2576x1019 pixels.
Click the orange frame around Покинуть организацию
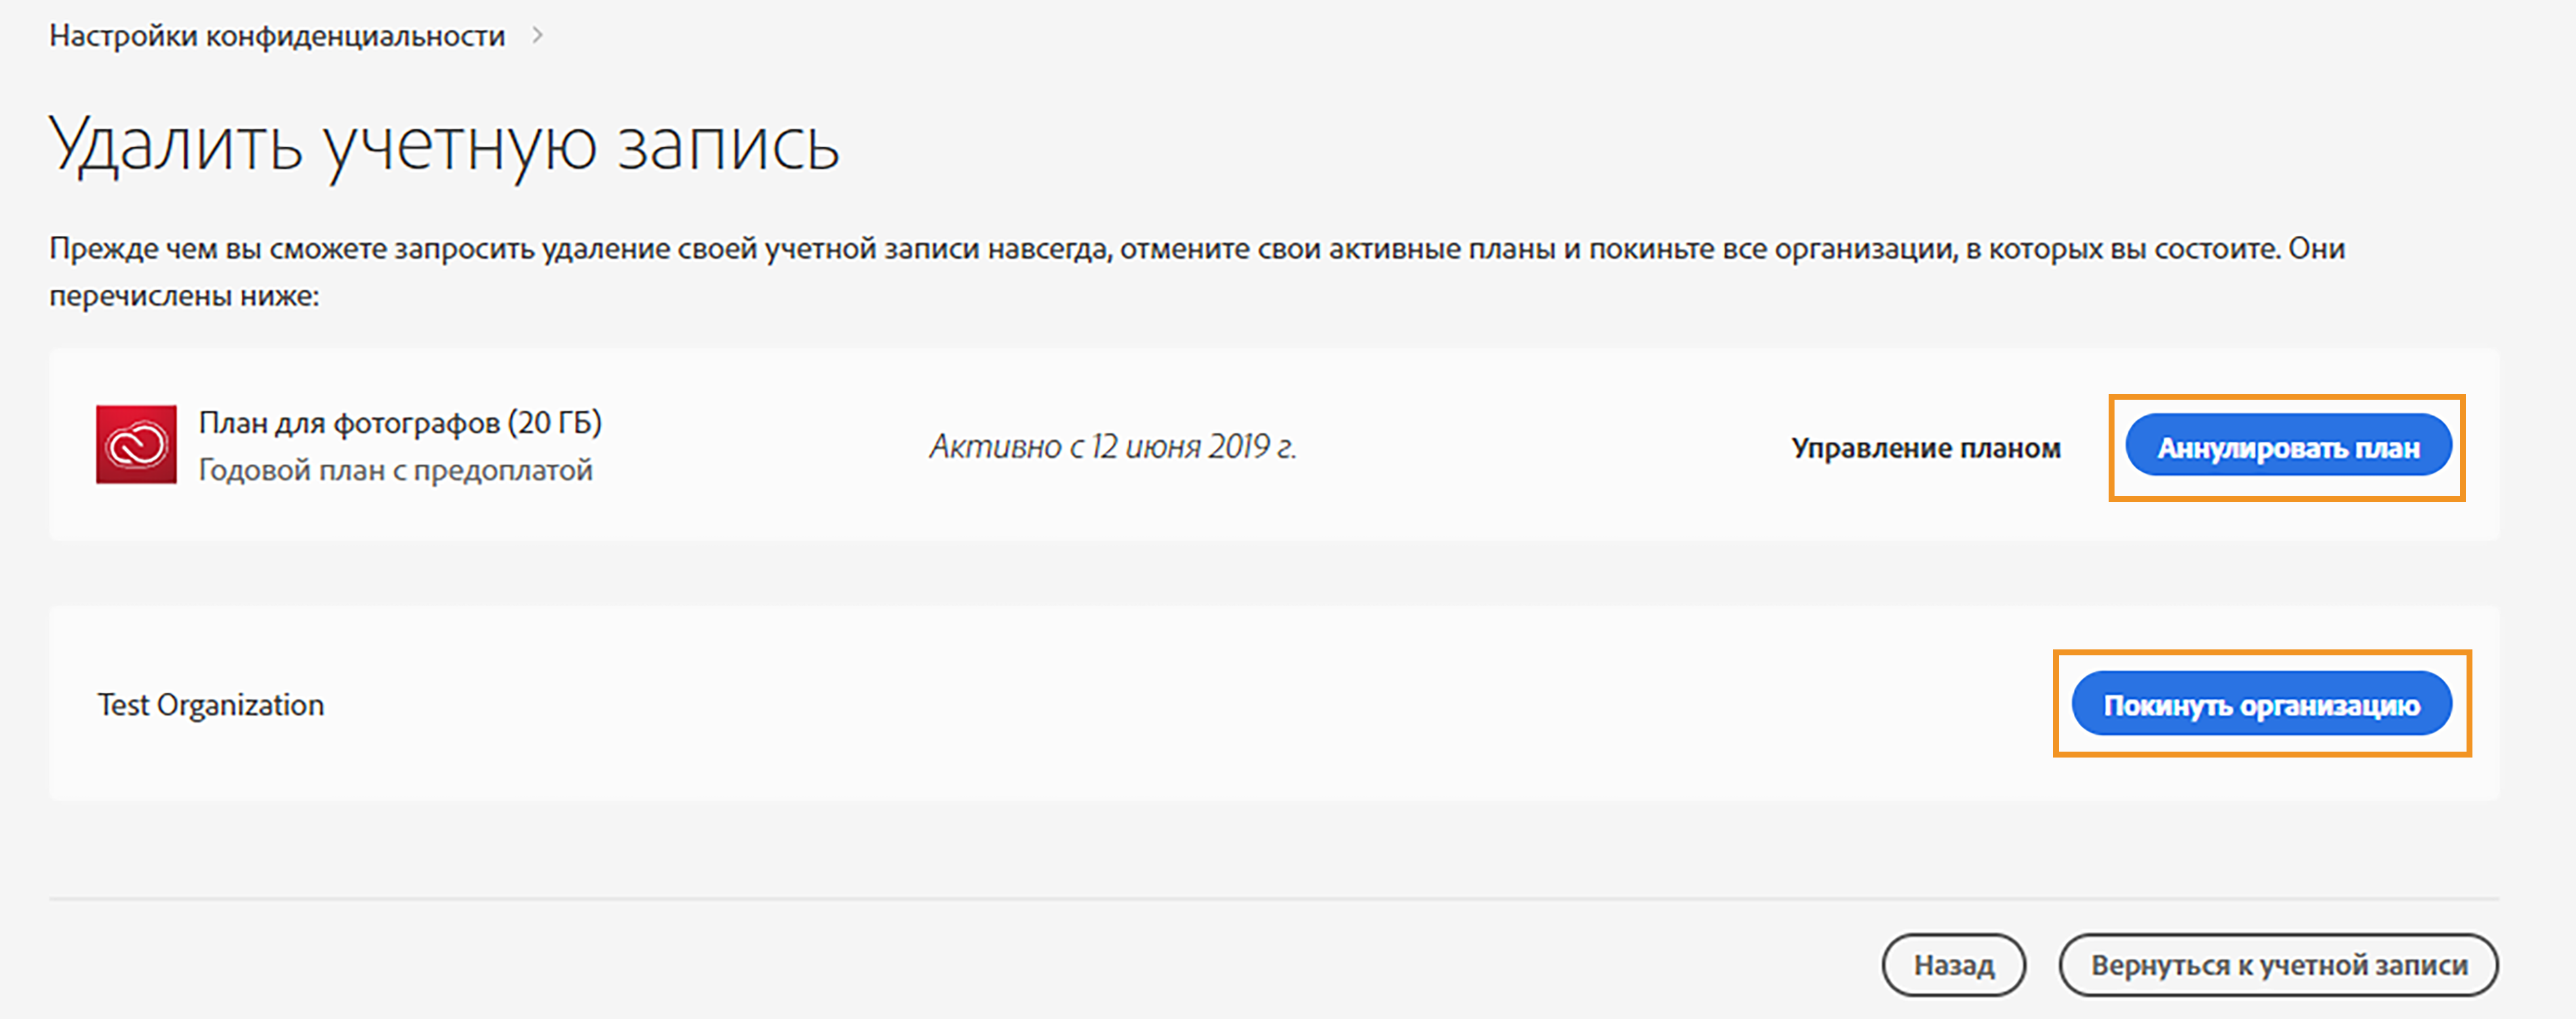click(2262, 654)
